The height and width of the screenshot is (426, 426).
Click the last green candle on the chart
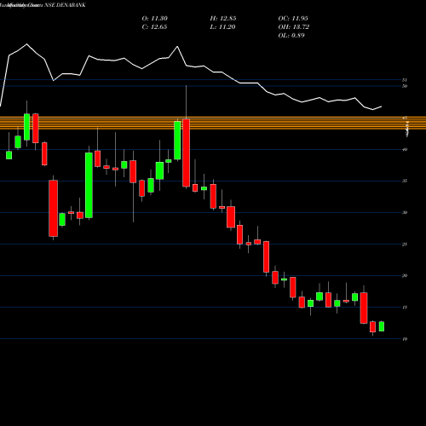(382, 326)
